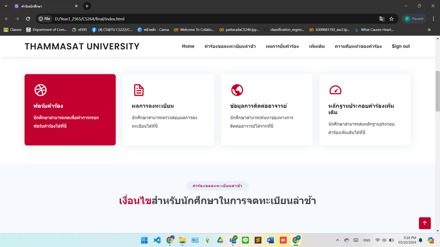Show more bookmarks with the double chevron
Viewport: 440px width, 247px height.
tap(429, 30)
